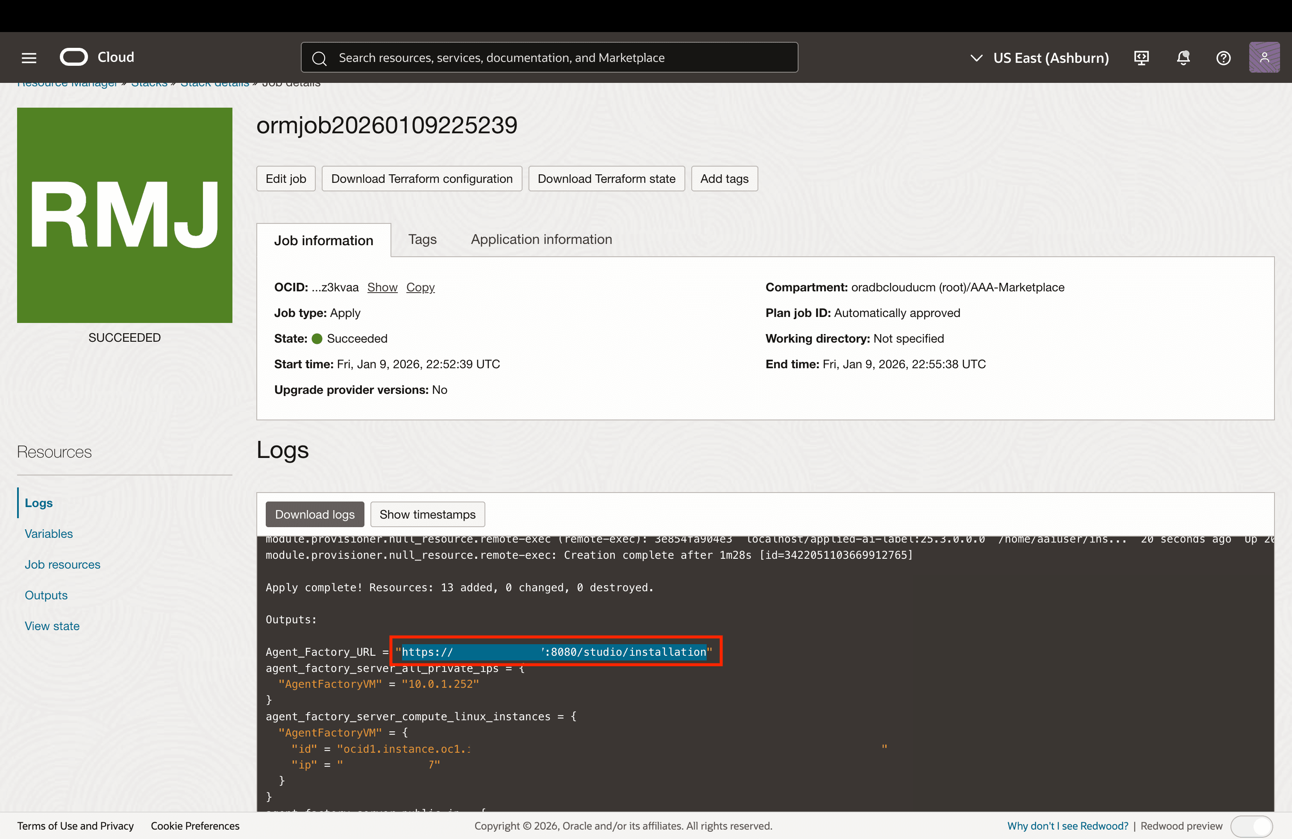Click the Edit job button
The image size is (1292, 839).
click(285, 179)
